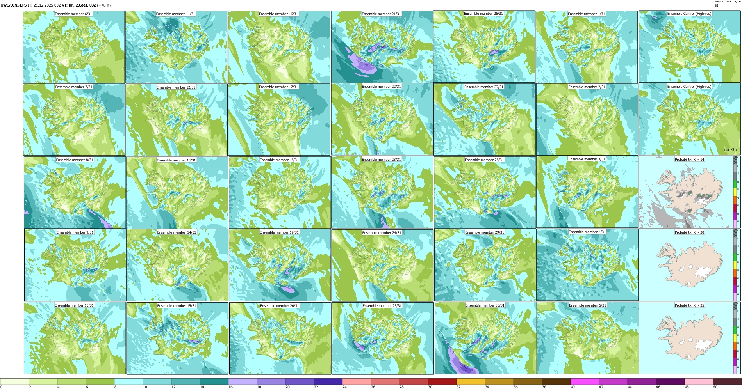
Task: Pick the 46–48 deep purple legend swatch
Action: pos(670,381)
